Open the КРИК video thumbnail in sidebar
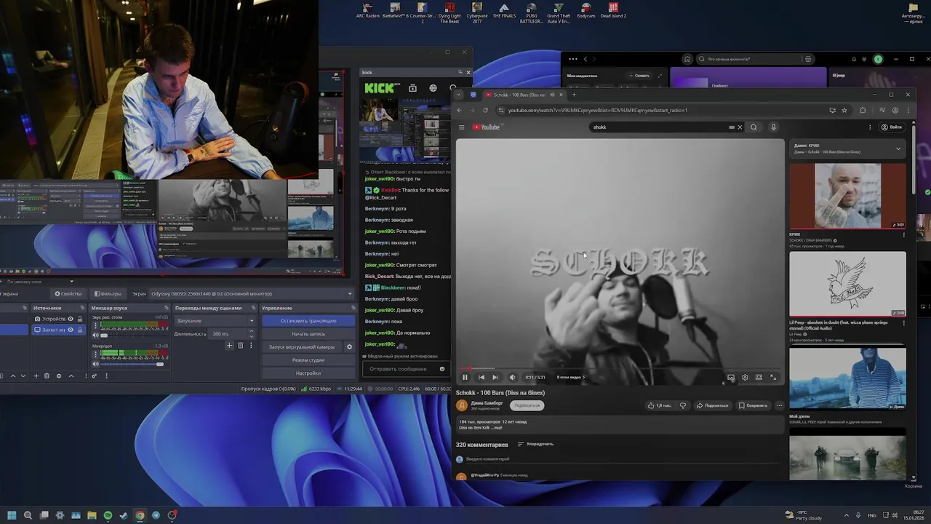Viewport: 931px width, 524px height. point(848,196)
